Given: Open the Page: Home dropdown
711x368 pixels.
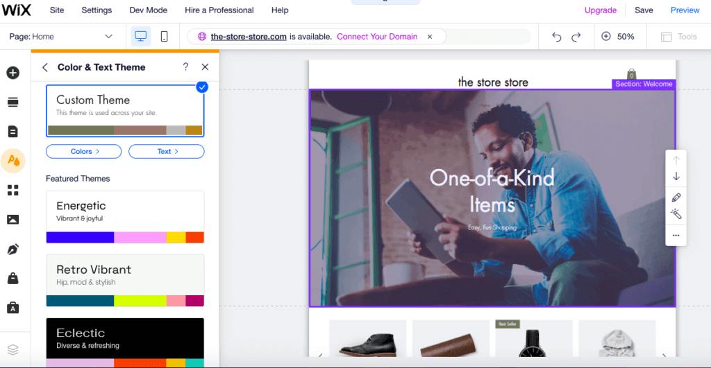Looking at the screenshot, I should (61, 37).
